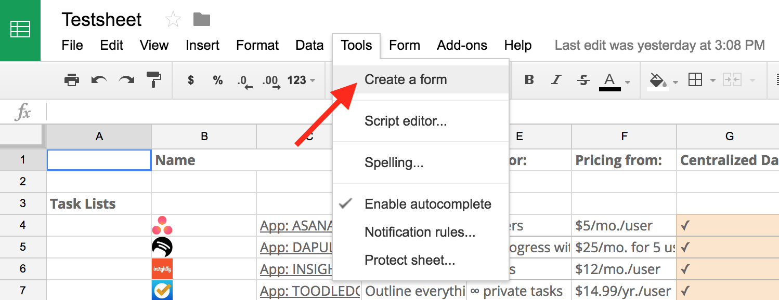Viewport: 779px width, 300px height.
Task: Open the ASANA app link in row 4
Action: (x=297, y=225)
